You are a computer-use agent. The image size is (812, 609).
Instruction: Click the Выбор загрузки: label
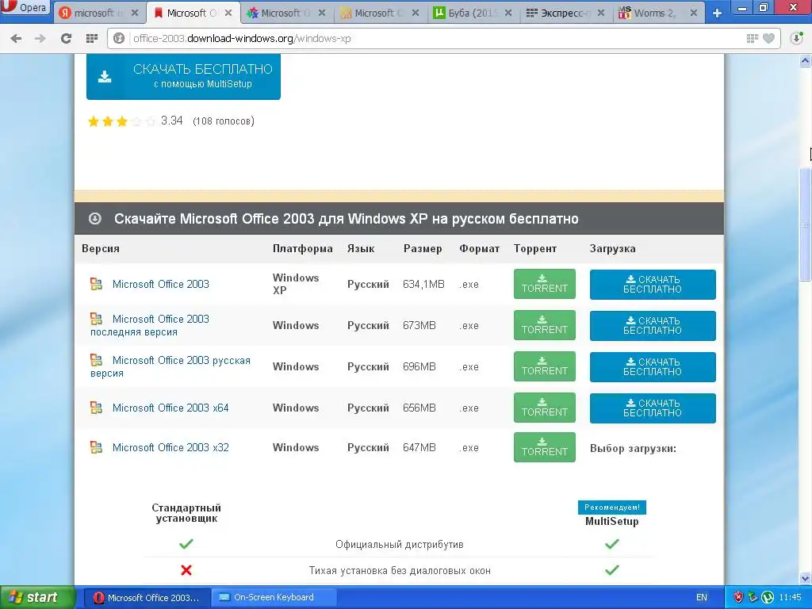pyautogui.click(x=634, y=449)
